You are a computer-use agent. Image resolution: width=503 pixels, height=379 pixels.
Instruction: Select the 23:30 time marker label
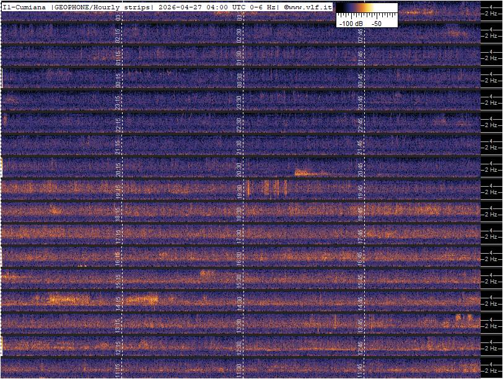coord(239,102)
